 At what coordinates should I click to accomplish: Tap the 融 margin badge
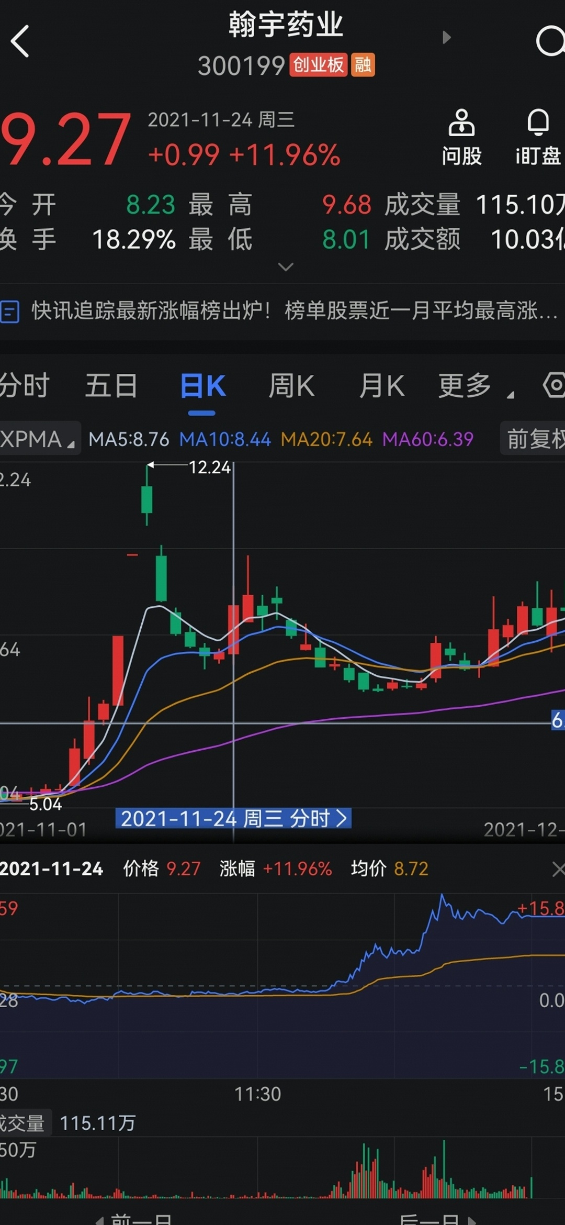coord(363,65)
